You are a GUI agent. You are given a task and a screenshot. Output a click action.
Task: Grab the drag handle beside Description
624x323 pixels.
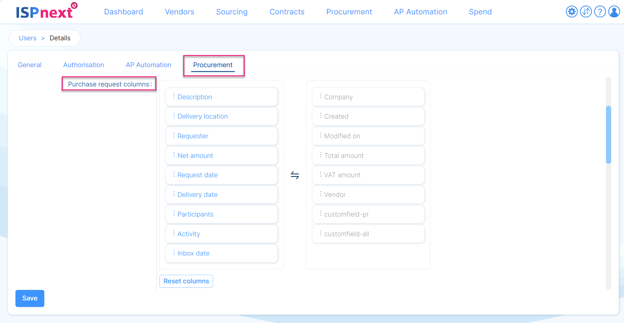(174, 96)
